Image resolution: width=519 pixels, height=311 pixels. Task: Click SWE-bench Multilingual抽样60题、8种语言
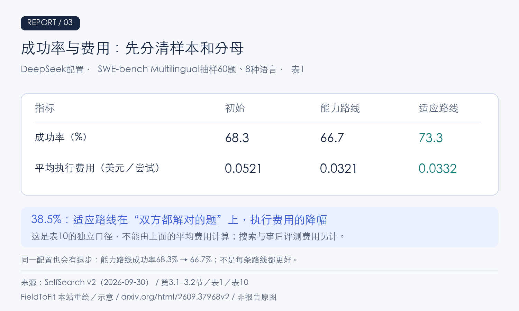[187, 69]
